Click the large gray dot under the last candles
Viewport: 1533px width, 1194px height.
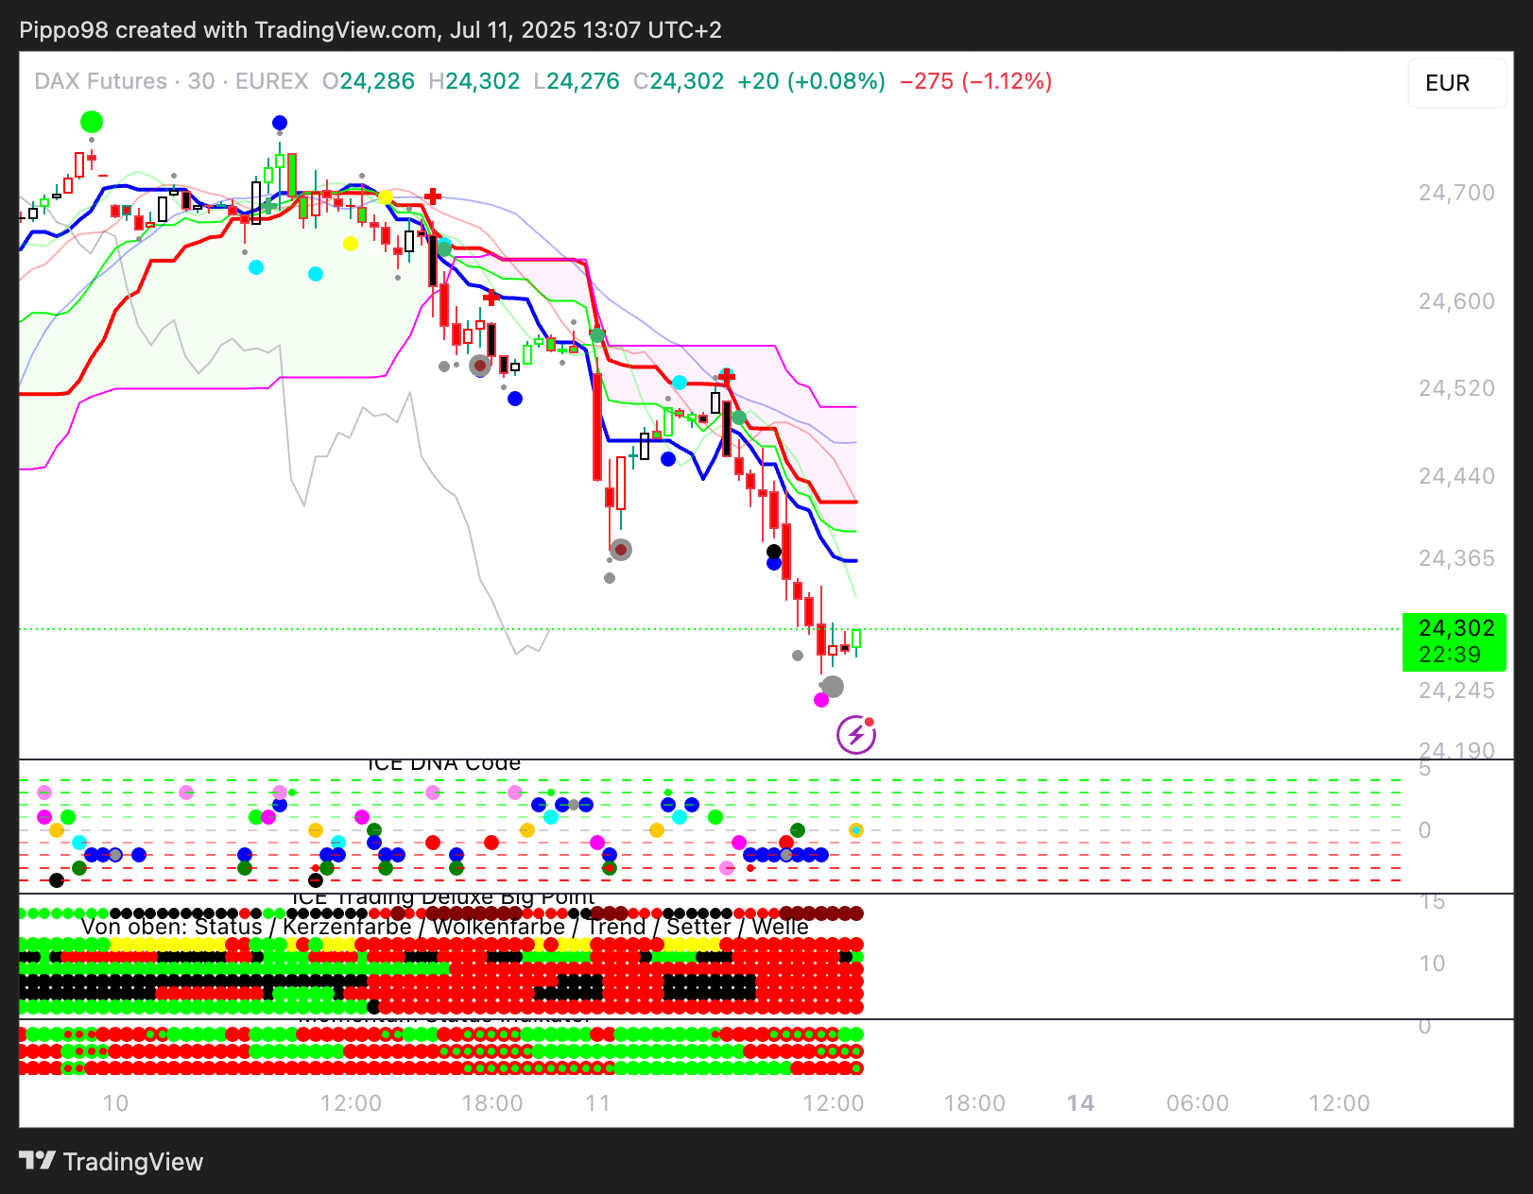point(833,687)
